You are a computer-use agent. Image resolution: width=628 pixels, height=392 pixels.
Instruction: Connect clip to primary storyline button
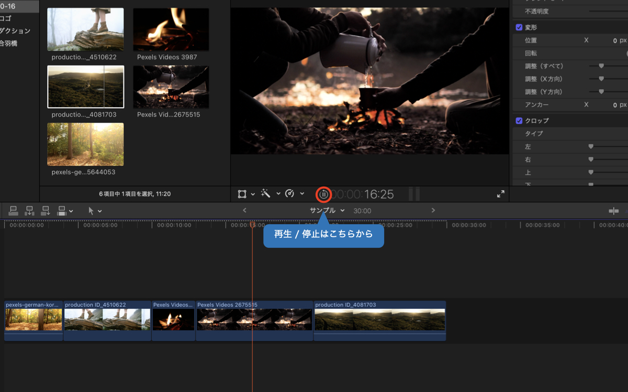pyautogui.click(x=14, y=211)
